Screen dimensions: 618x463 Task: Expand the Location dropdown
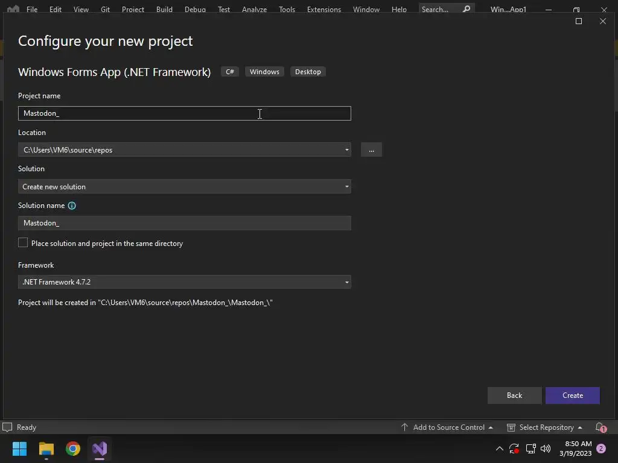point(347,150)
